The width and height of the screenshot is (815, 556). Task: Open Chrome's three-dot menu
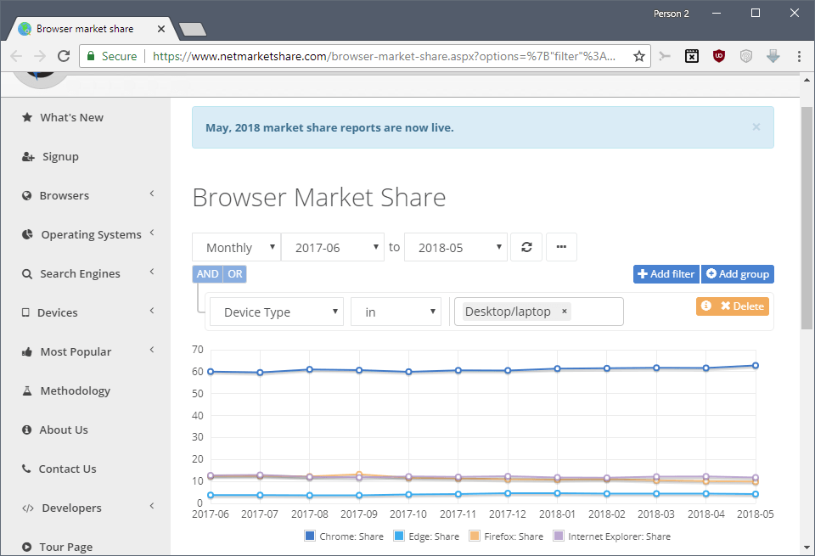(x=799, y=56)
